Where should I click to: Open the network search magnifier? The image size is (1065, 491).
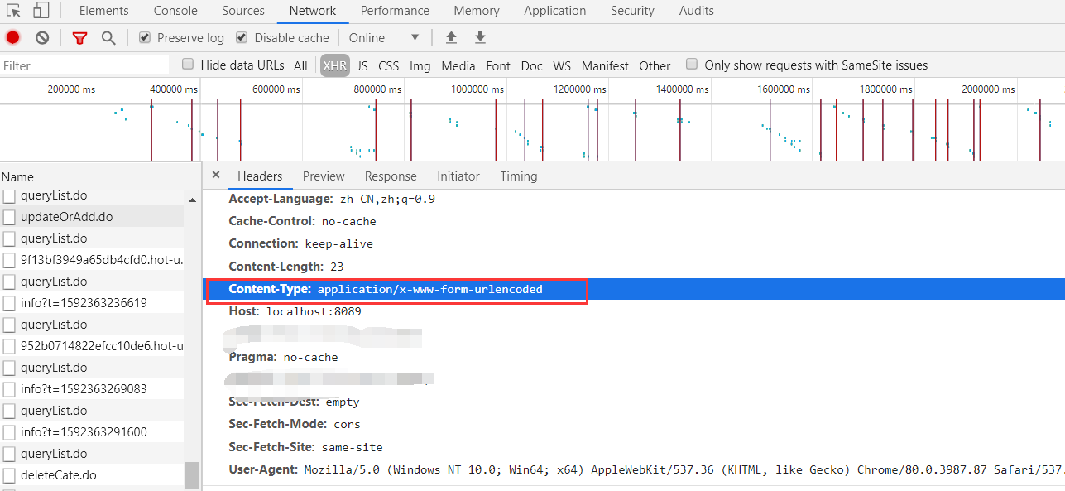pyautogui.click(x=108, y=37)
